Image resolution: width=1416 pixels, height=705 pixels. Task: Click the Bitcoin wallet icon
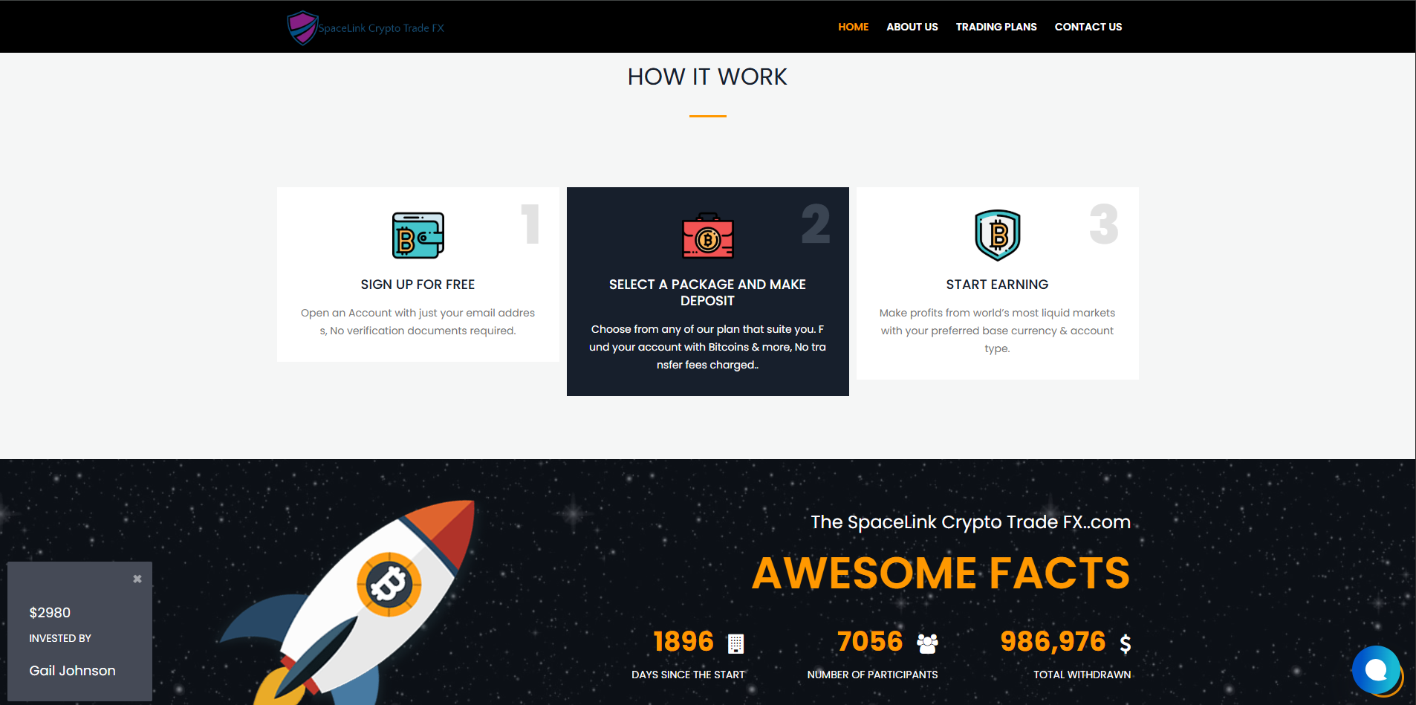pos(418,235)
